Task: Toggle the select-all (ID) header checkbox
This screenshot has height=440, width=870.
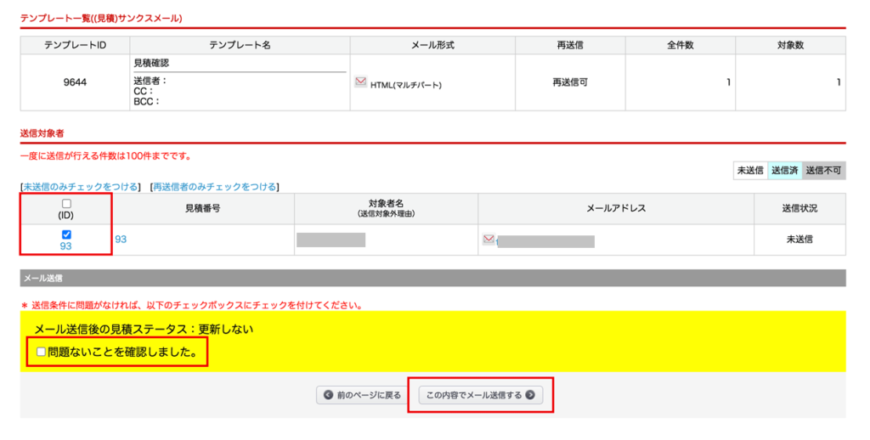Action: 66,204
